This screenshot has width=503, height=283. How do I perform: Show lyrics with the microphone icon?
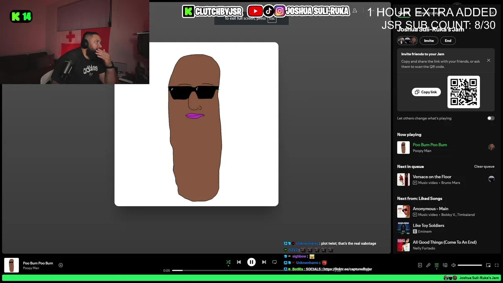(428, 265)
